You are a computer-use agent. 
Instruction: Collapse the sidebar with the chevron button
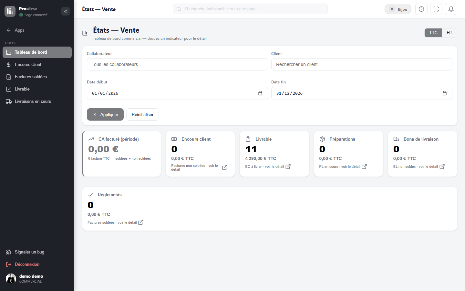66,11
